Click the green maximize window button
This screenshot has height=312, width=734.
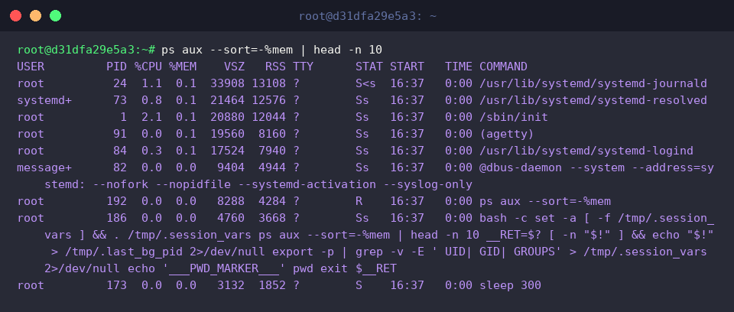coord(55,16)
